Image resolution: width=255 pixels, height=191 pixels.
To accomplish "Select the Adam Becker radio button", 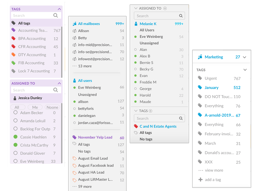I will pos(15,112).
